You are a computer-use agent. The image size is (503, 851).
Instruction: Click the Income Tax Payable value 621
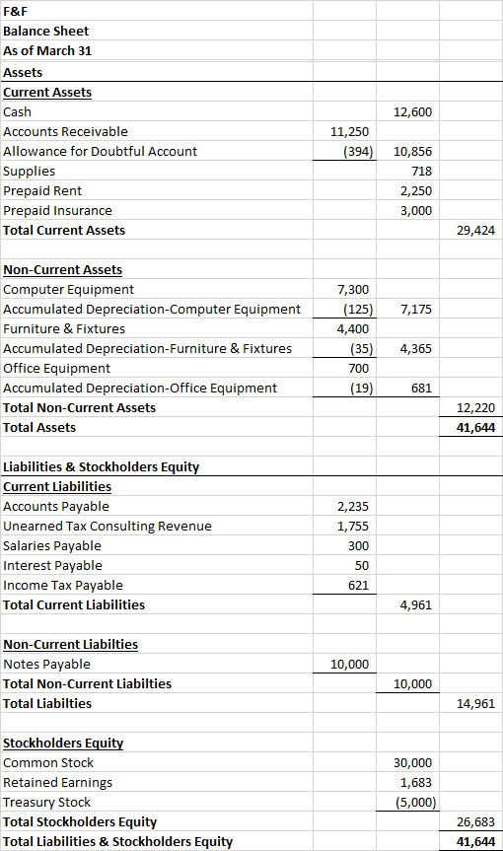pos(358,586)
